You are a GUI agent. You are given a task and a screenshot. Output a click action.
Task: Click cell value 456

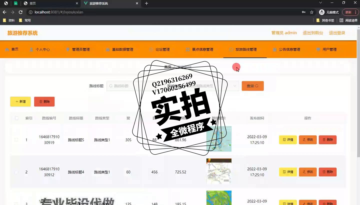(x=154, y=172)
